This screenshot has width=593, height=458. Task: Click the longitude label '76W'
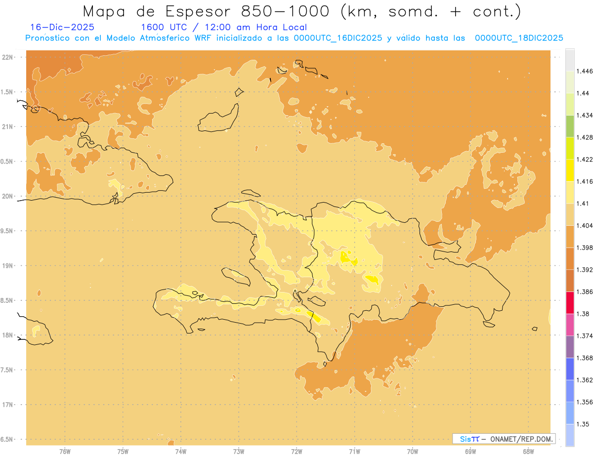click(65, 452)
